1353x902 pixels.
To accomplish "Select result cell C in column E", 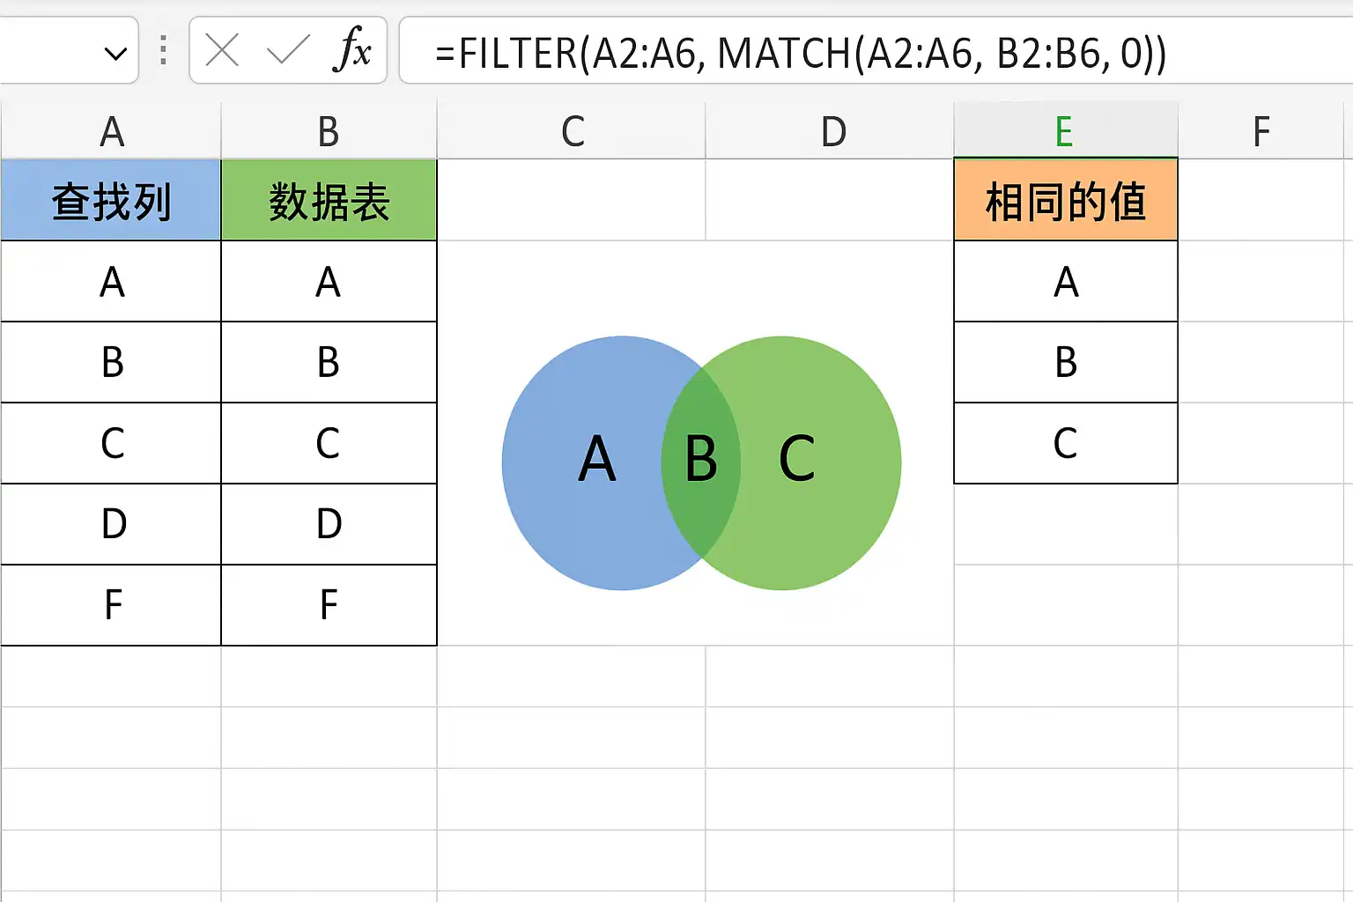I will pyautogui.click(x=1066, y=443).
